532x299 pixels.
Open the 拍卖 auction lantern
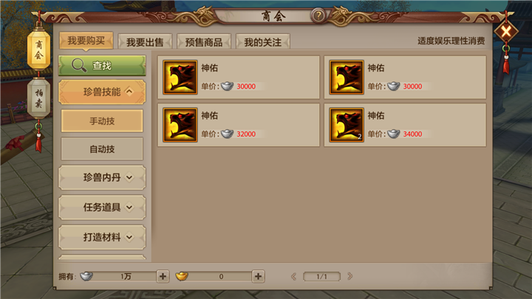point(38,98)
